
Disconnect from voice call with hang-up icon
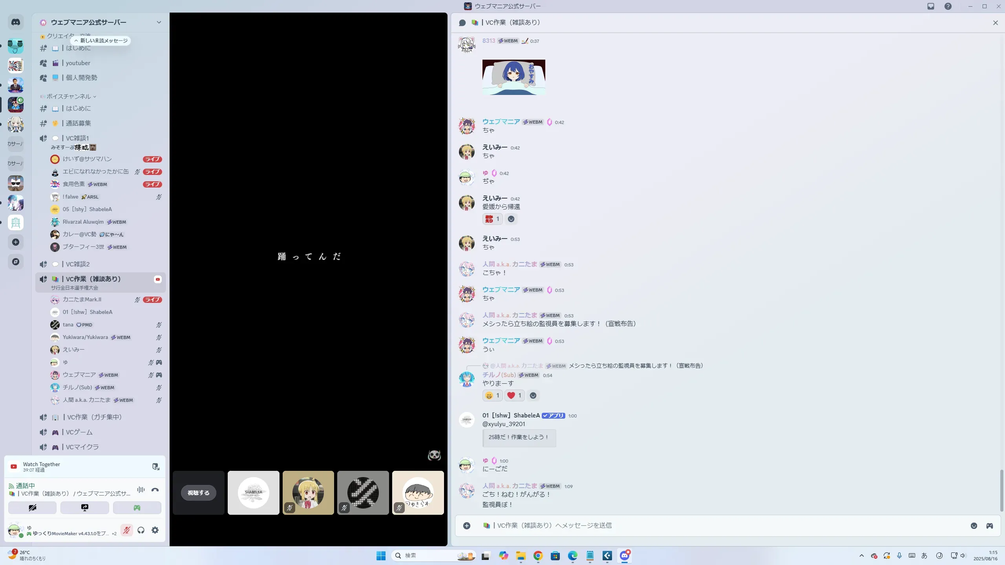click(155, 490)
